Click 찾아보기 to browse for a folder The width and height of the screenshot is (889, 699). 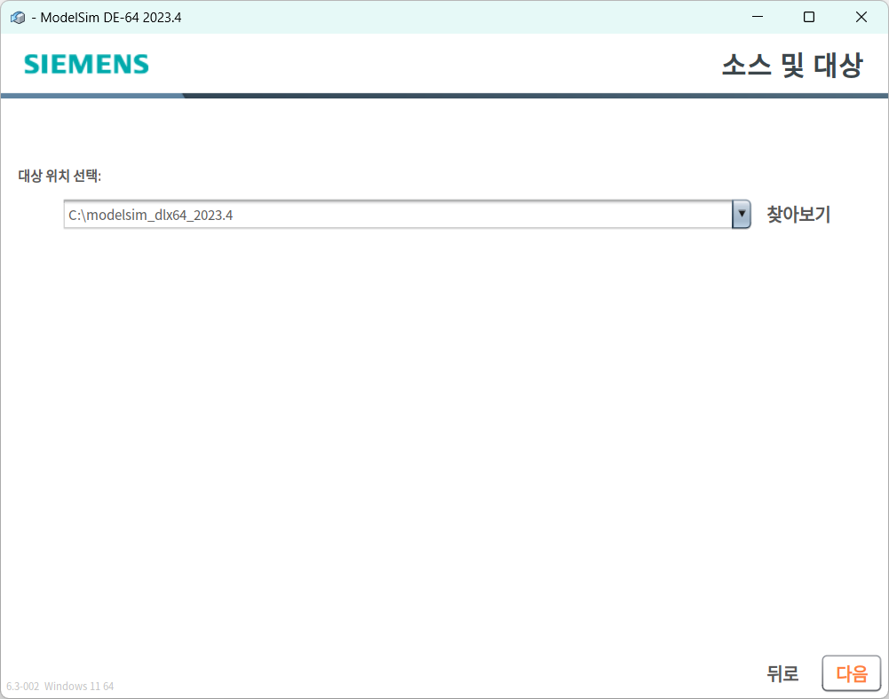pyautogui.click(x=798, y=214)
